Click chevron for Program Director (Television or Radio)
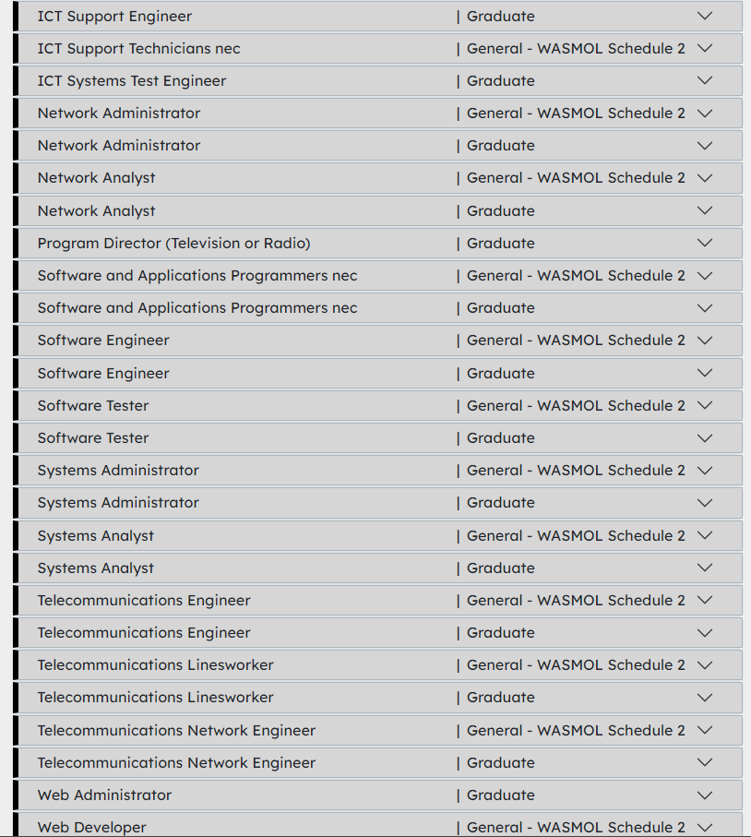Image resolution: width=751 pixels, height=837 pixels. [705, 244]
